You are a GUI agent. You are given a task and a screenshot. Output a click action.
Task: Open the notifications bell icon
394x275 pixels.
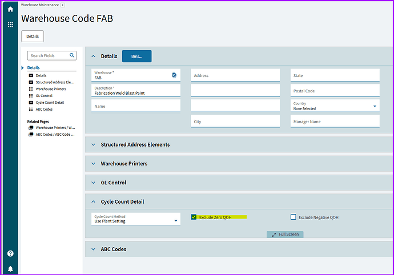pyautogui.click(x=10, y=269)
